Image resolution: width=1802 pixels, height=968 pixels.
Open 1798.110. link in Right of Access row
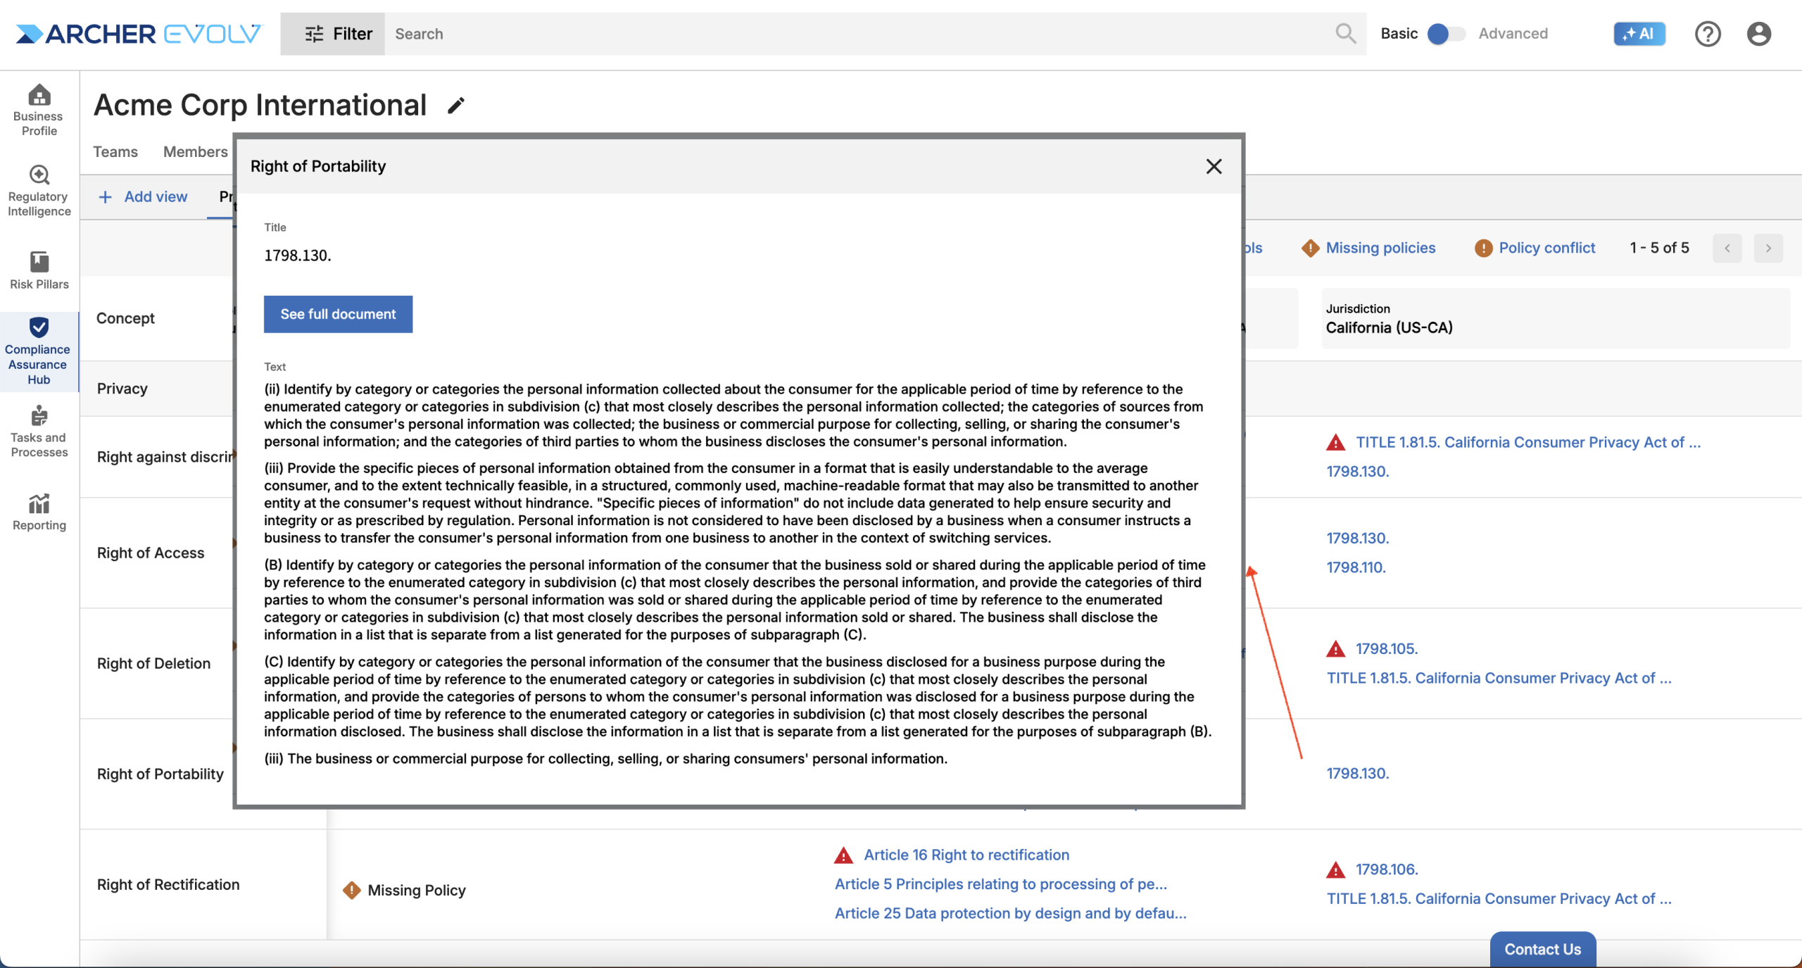(1356, 567)
